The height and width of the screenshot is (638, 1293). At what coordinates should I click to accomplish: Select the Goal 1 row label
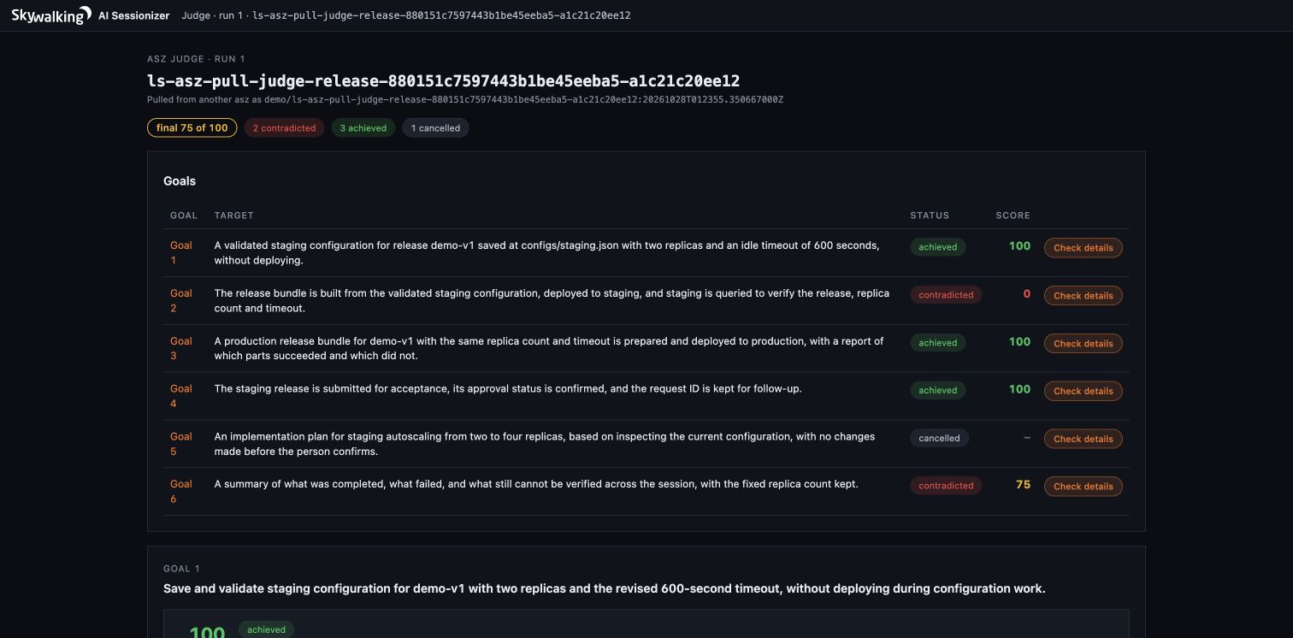click(181, 252)
